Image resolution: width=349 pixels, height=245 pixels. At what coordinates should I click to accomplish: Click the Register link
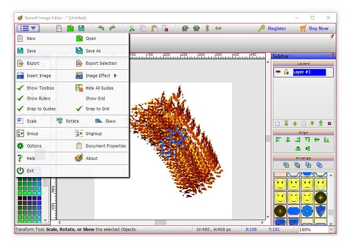click(277, 29)
